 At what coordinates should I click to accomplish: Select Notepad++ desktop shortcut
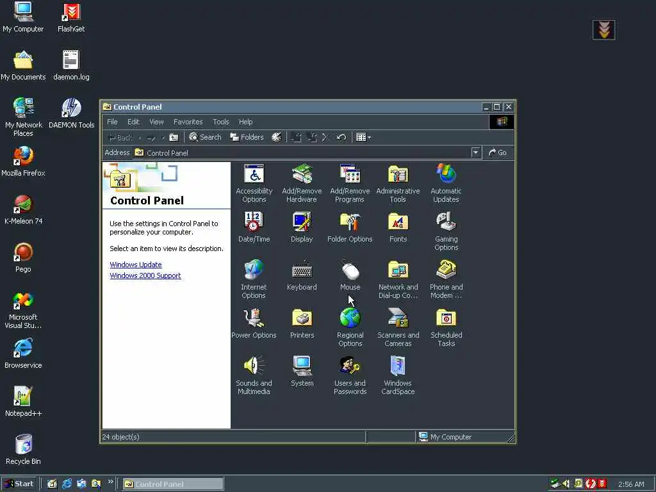(23, 402)
